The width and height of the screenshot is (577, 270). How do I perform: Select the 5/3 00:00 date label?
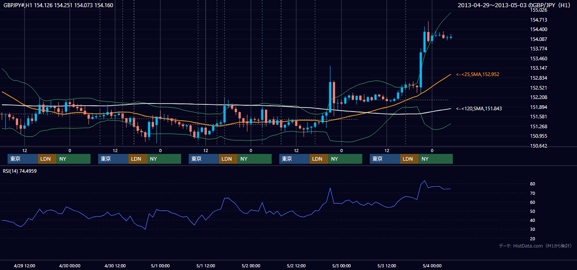point(341,265)
